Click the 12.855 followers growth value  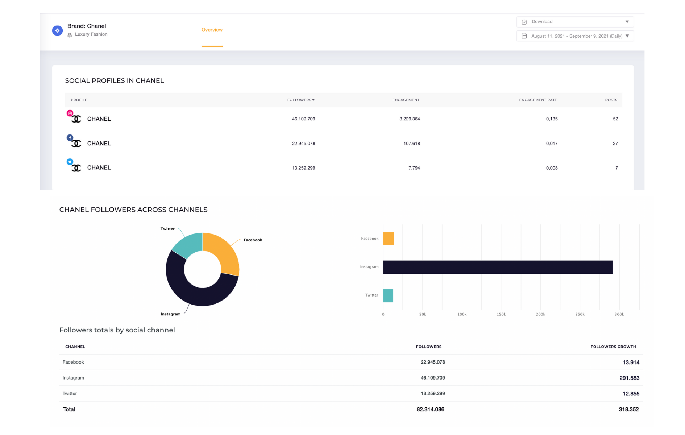pos(631,394)
